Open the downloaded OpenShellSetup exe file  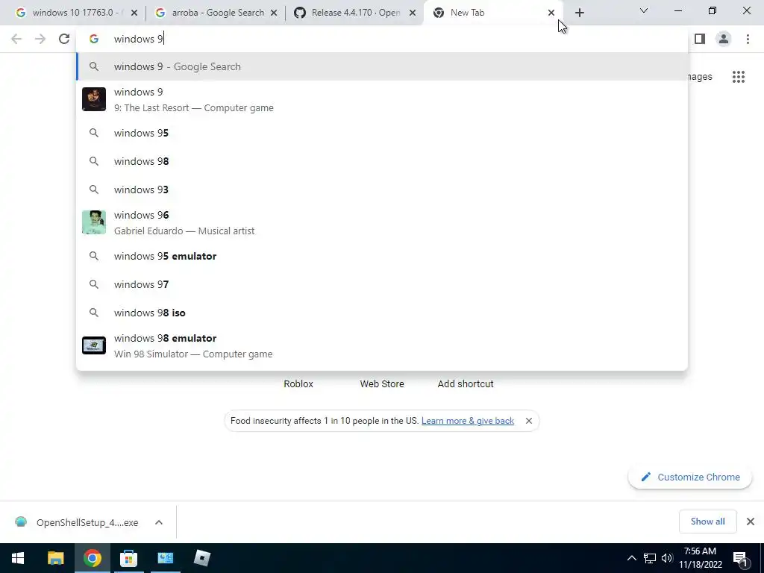coord(78,522)
